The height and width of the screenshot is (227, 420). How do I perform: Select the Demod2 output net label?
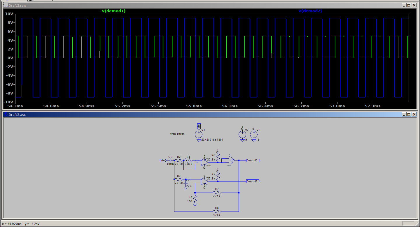click(x=253, y=181)
